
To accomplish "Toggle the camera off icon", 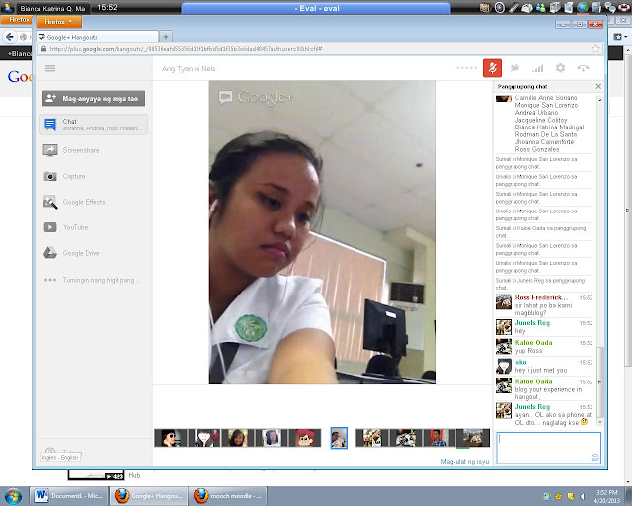I will [x=514, y=68].
